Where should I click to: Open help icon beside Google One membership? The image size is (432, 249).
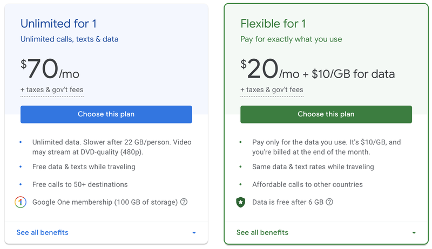click(x=184, y=202)
